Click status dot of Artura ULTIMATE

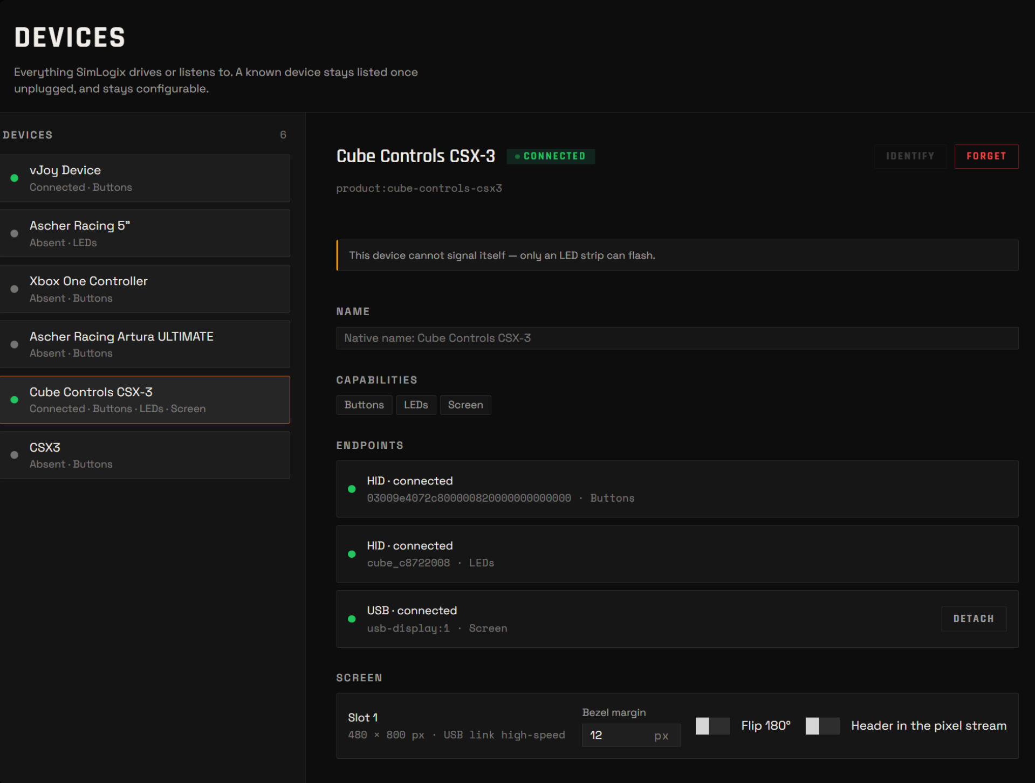[x=15, y=344]
